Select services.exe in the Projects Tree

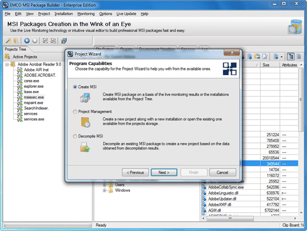[34, 119]
